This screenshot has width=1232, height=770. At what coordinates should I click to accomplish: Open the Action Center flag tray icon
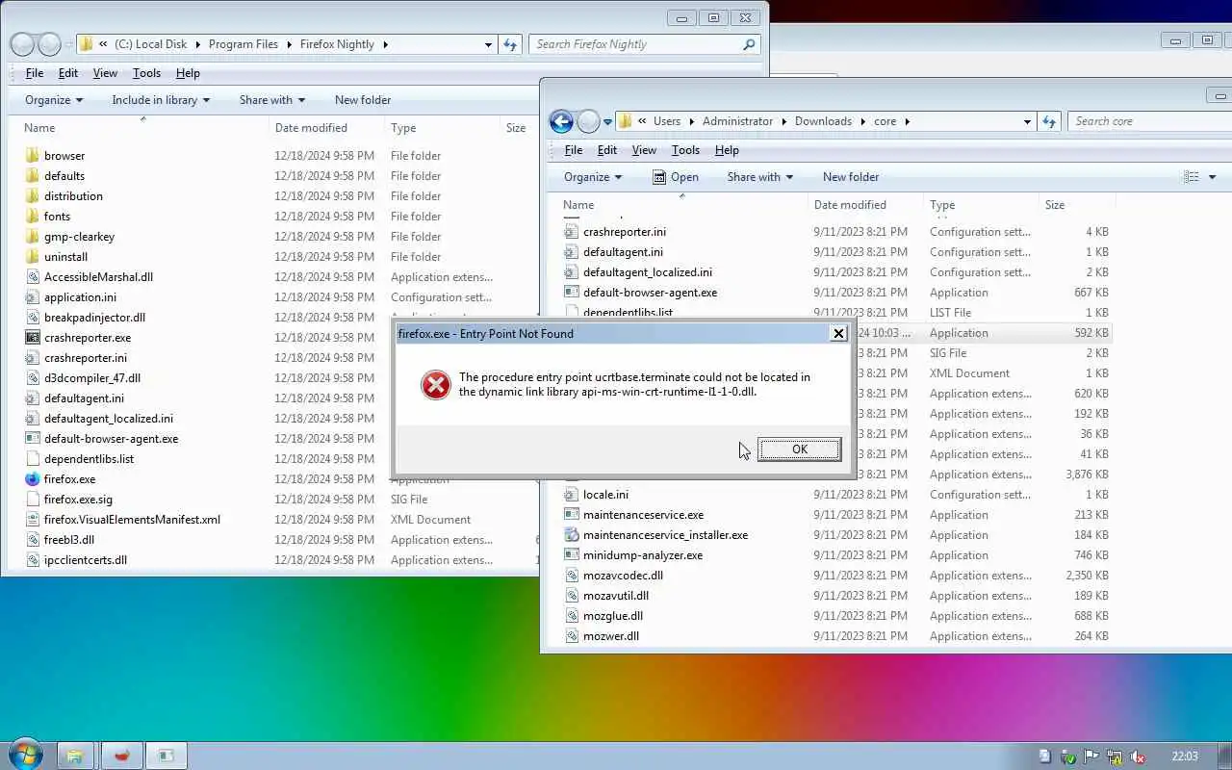pyautogui.click(x=1091, y=757)
